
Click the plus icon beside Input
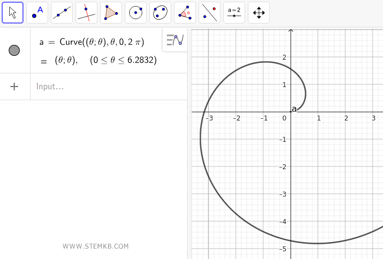click(14, 87)
